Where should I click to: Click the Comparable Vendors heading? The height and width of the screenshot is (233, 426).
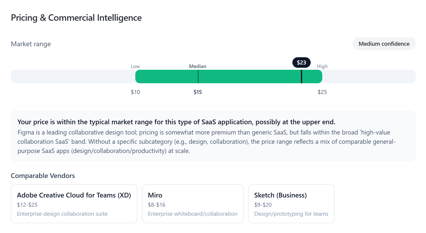[43, 176]
